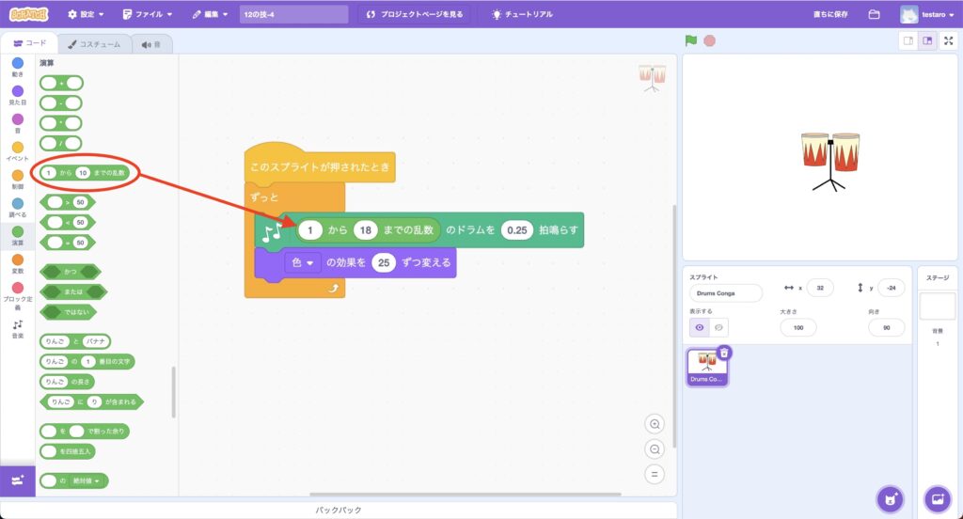This screenshot has width=963, height=519.
Task: Click the このスプライトが押されたとき hat block
Action: click(x=320, y=167)
